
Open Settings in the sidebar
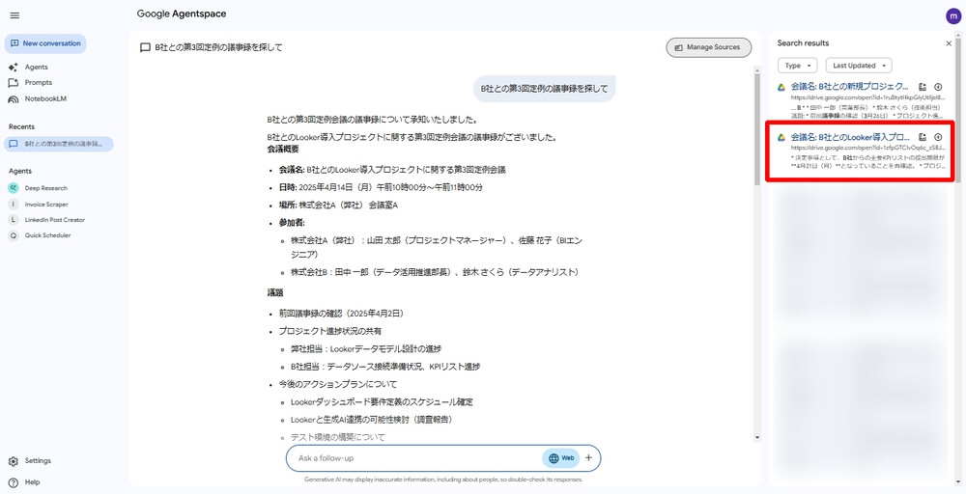point(38,461)
